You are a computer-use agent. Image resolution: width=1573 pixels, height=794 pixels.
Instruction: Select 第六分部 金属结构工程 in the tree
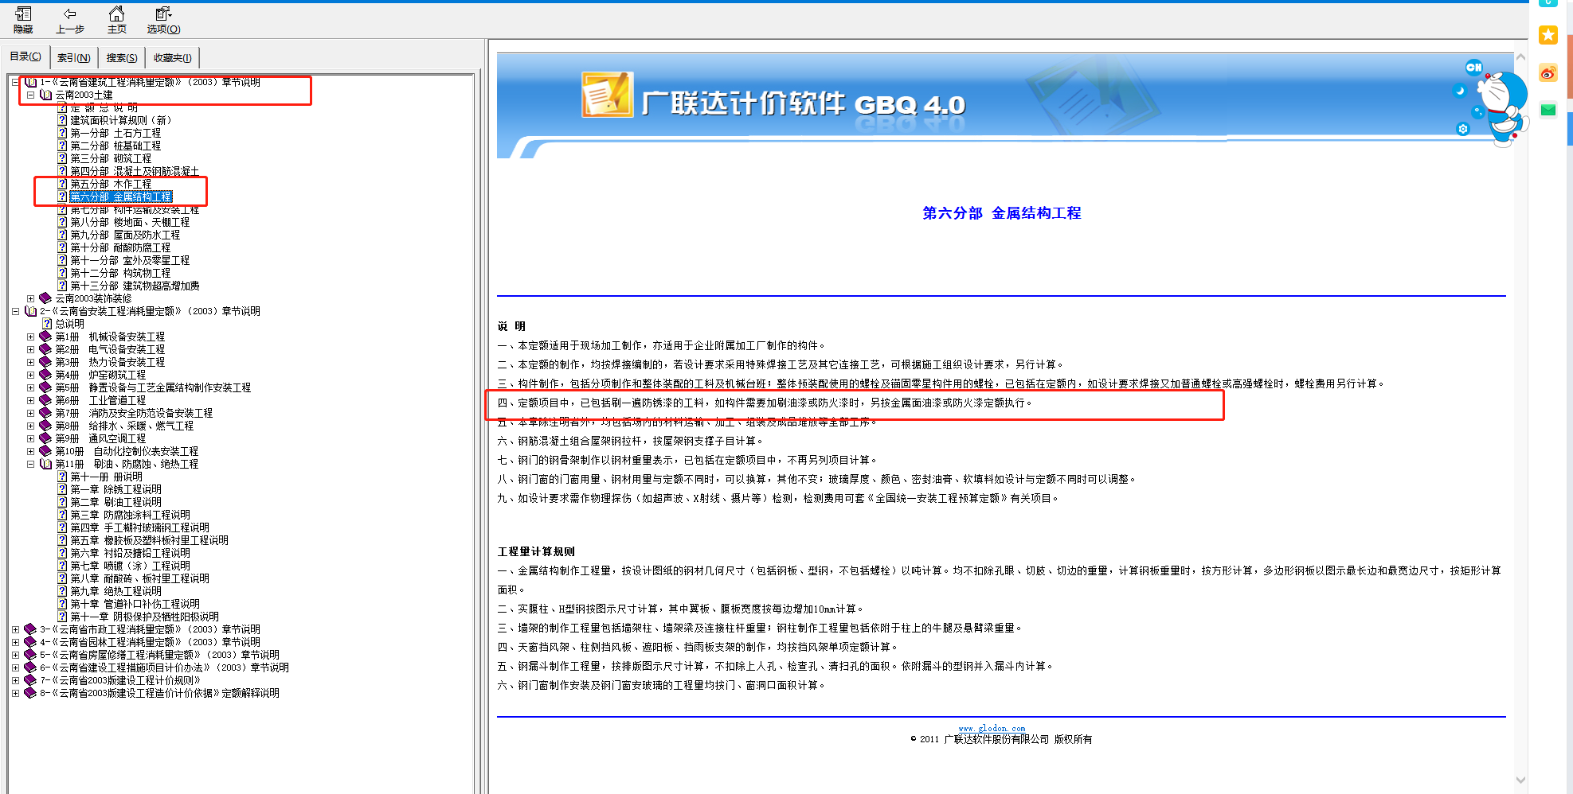pos(120,197)
